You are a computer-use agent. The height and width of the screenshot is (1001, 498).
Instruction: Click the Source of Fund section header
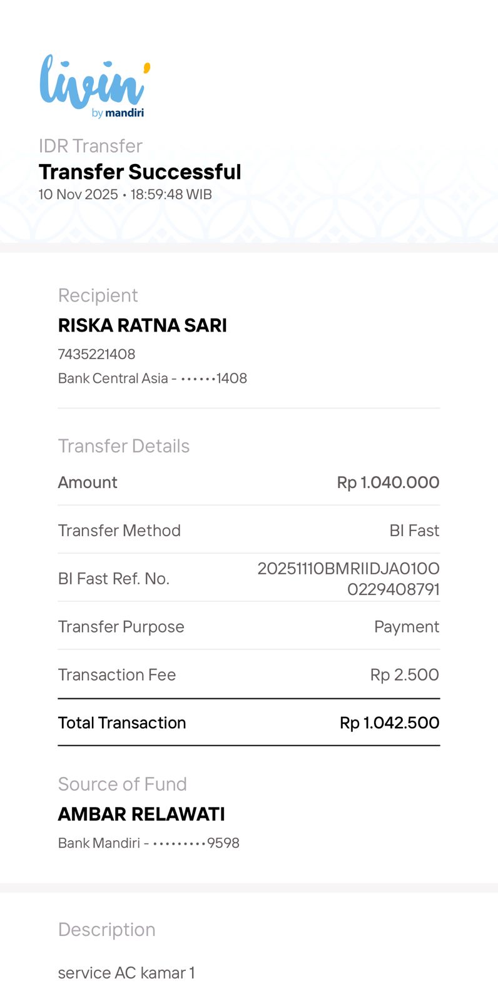tap(122, 784)
